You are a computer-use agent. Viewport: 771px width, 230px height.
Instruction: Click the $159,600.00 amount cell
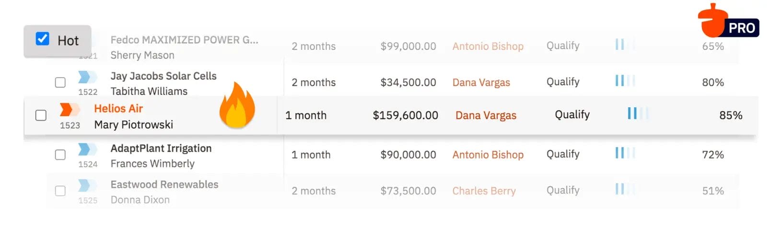tap(405, 115)
